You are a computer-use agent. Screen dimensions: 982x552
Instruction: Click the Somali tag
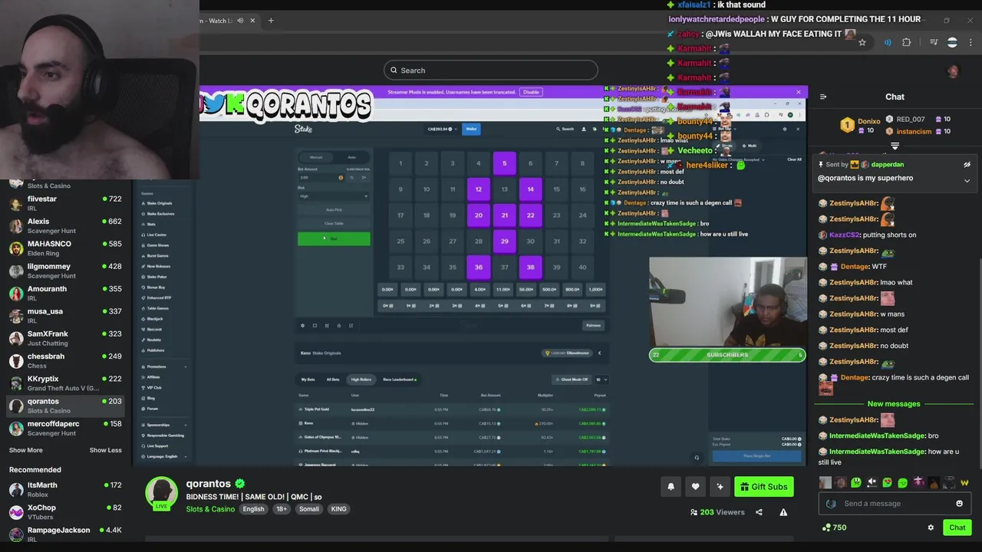(309, 509)
